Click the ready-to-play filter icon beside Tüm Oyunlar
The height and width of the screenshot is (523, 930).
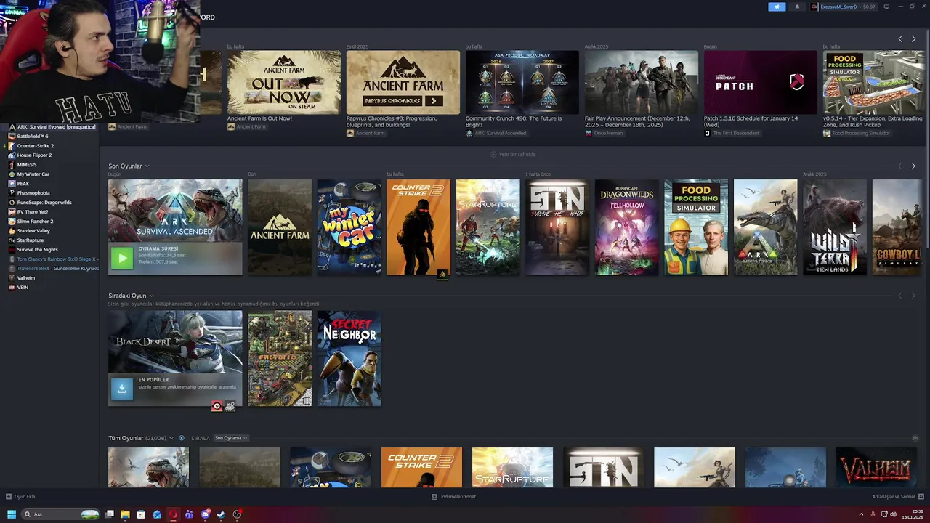[181, 438]
